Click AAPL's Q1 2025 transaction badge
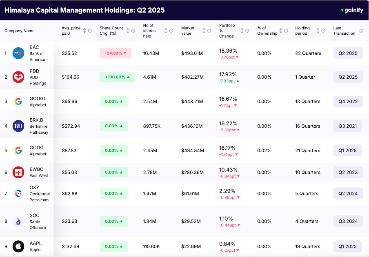This screenshot has width=369, height=257. (348, 246)
